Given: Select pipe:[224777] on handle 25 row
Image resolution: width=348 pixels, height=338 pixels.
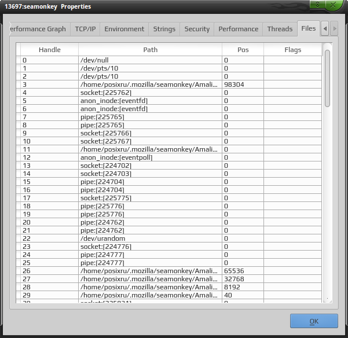Looking at the screenshot, I should click(102, 263).
